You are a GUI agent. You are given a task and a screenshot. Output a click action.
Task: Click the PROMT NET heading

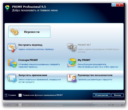tap(84, 45)
